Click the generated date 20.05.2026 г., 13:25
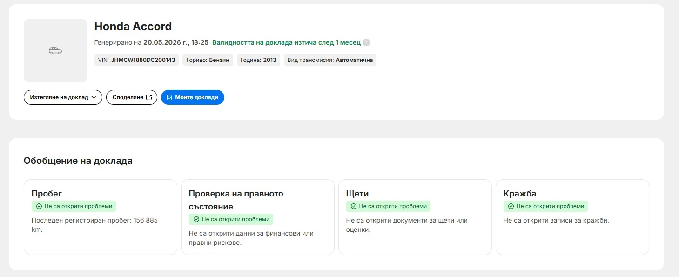This screenshot has width=679, height=277. 176,42
